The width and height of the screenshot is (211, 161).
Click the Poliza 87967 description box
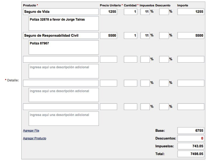[64, 47]
